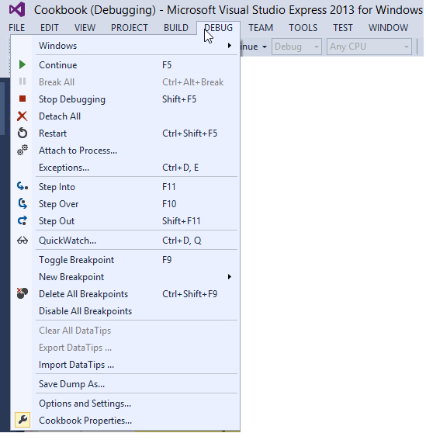Select Detach All menu entry
Viewport: 426px width, 440px height.
125,116
